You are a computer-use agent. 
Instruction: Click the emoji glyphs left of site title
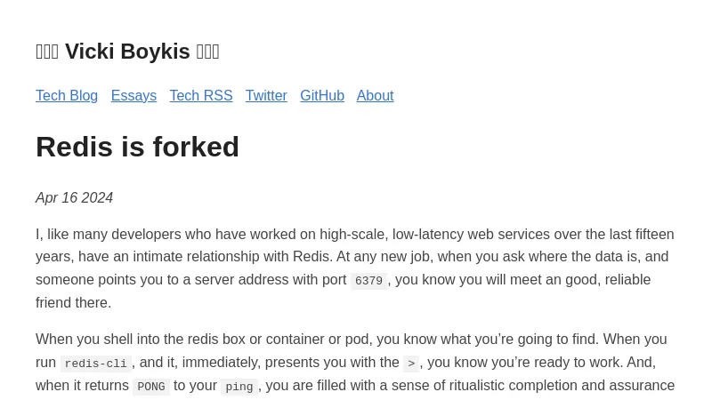tap(47, 52)
